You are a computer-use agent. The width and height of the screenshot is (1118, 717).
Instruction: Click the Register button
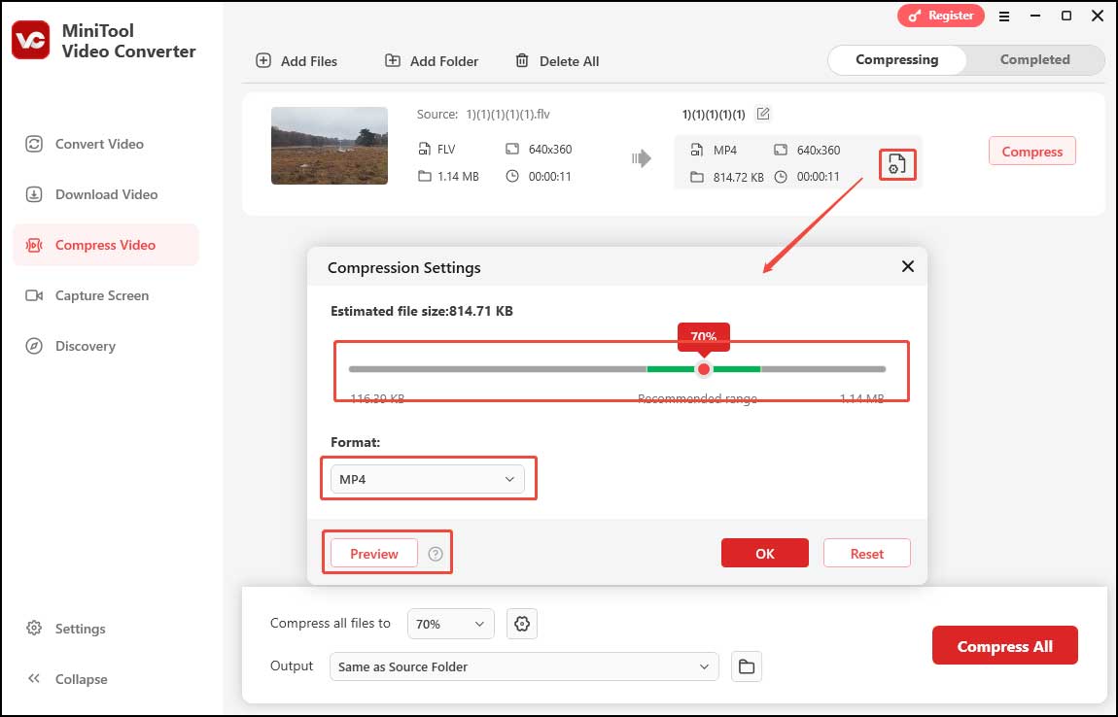pos(940,16)
